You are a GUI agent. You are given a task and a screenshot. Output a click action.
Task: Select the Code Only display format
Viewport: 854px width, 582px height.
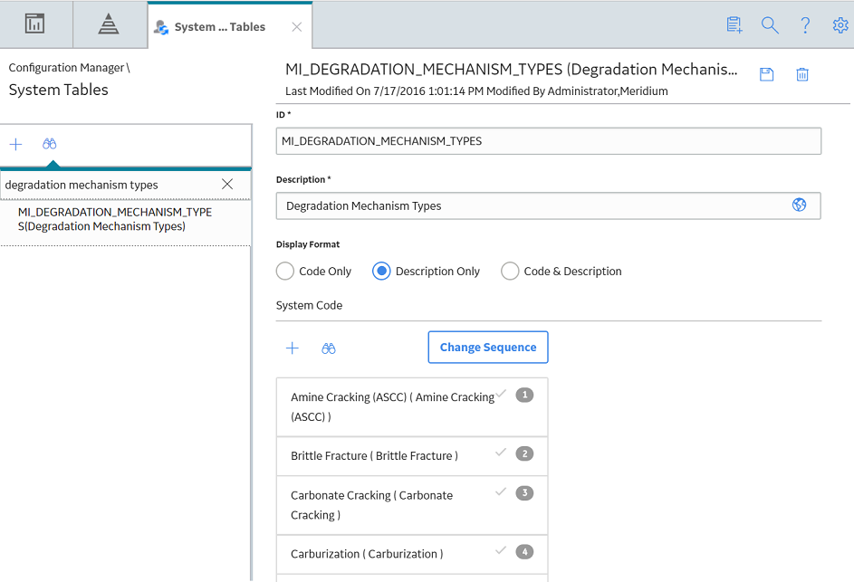click(x=285, y=272)
